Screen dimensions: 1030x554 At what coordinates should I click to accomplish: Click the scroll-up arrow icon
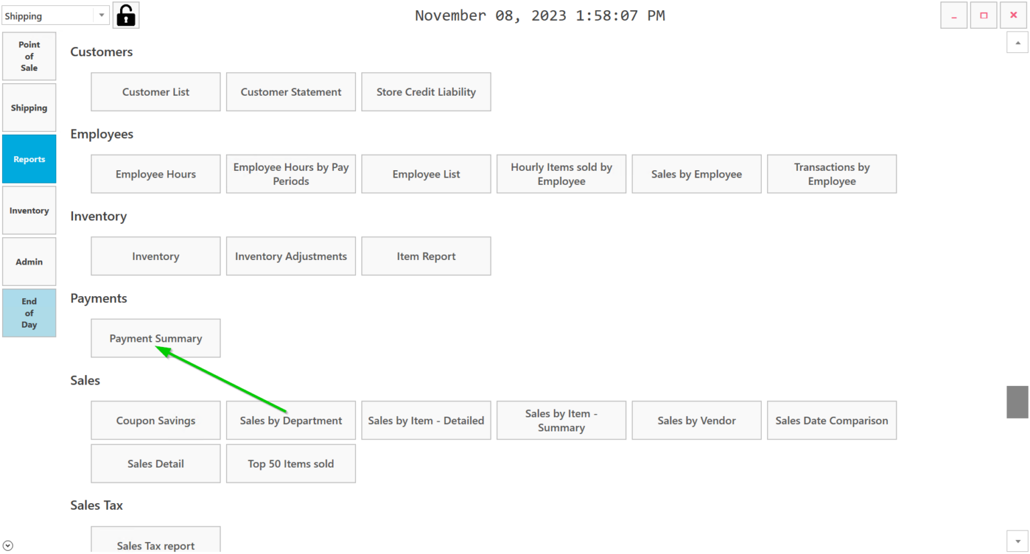click(x=1017, y=42)
